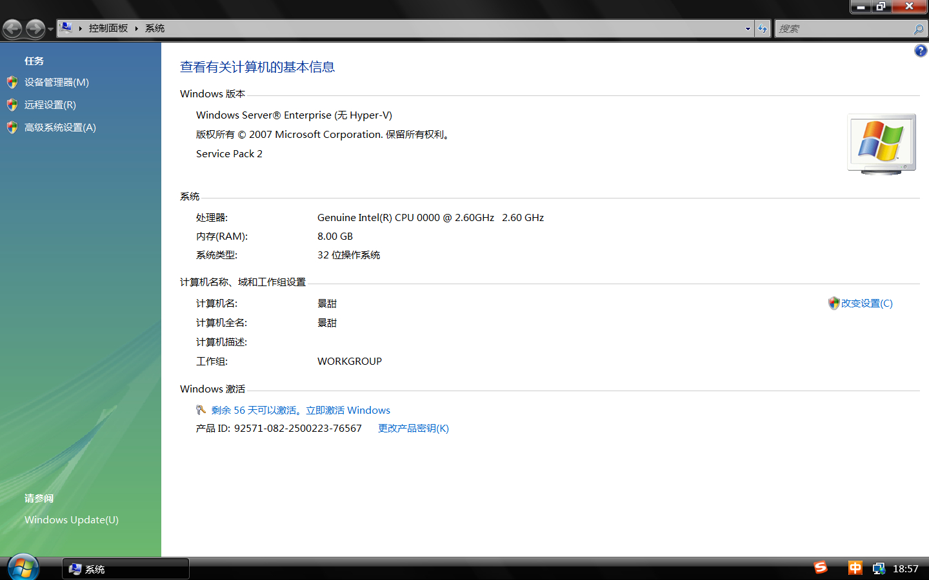This screenshot has height=580, width=929.
Task: Click shield icon beside 设备管理器(M)
Action: (12, 82)
